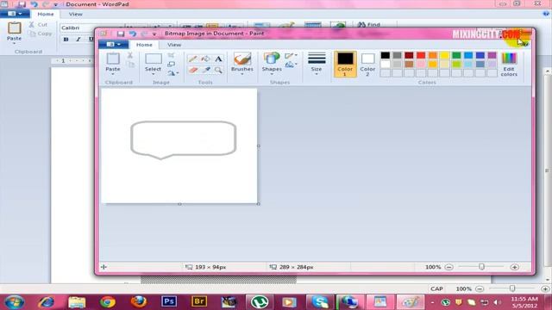
Task: Open Google Chrome from taskbar
Action: point(107,302)
